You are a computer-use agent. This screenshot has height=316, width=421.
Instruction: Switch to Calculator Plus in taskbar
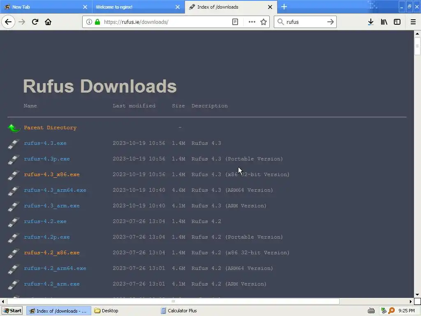point(179,311)
